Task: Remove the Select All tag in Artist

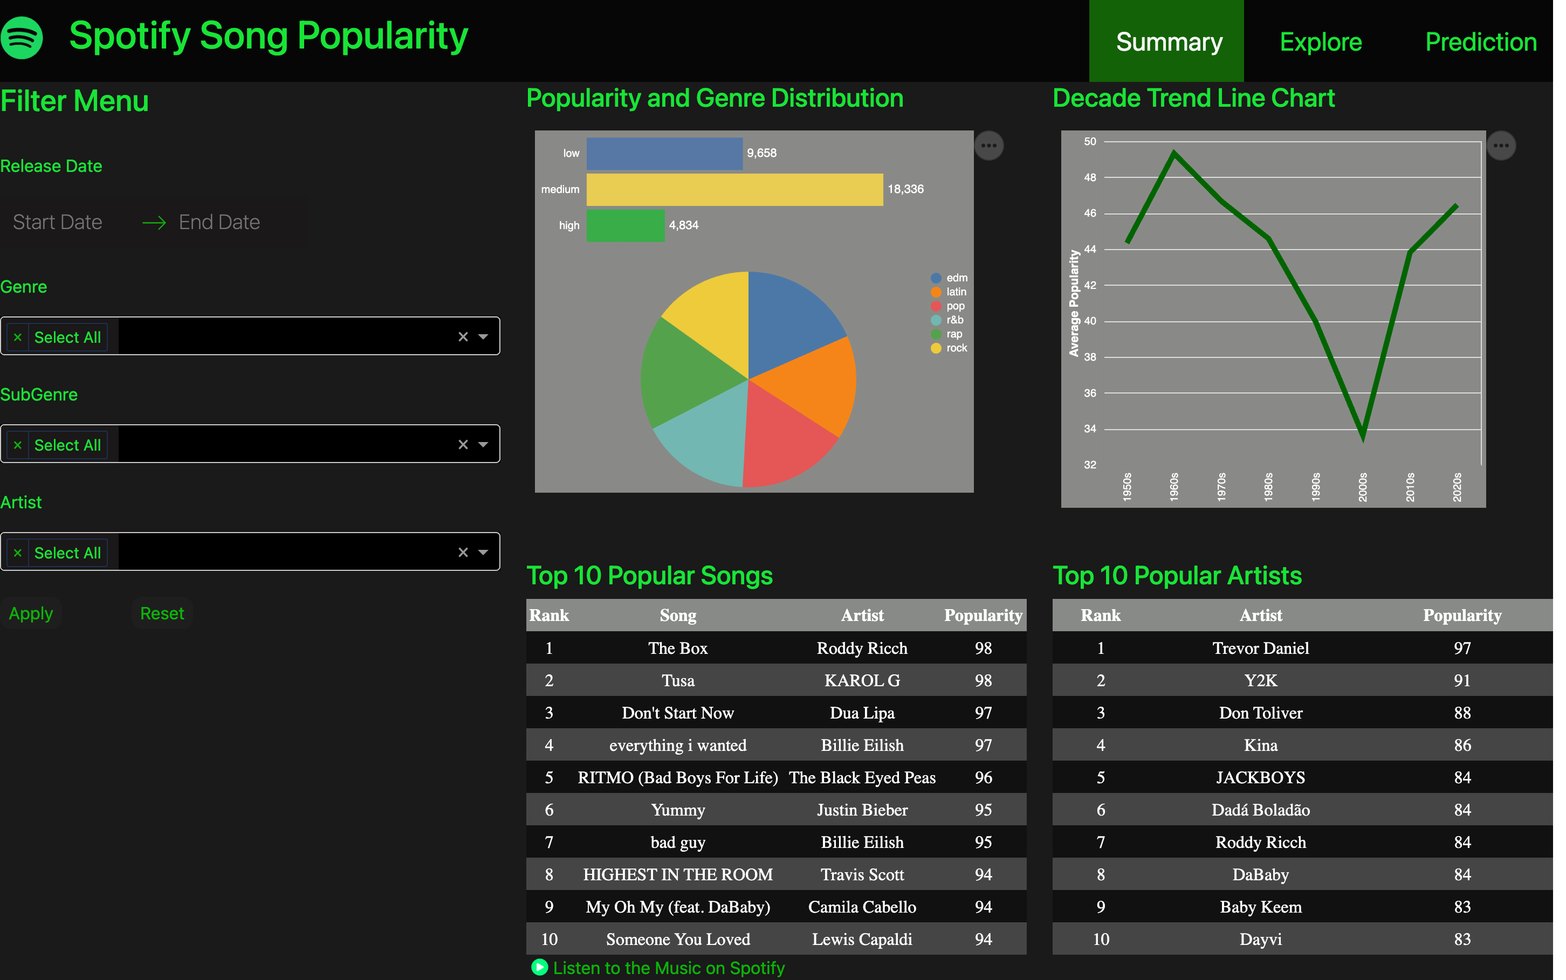Action: click(x=18, y=553)
